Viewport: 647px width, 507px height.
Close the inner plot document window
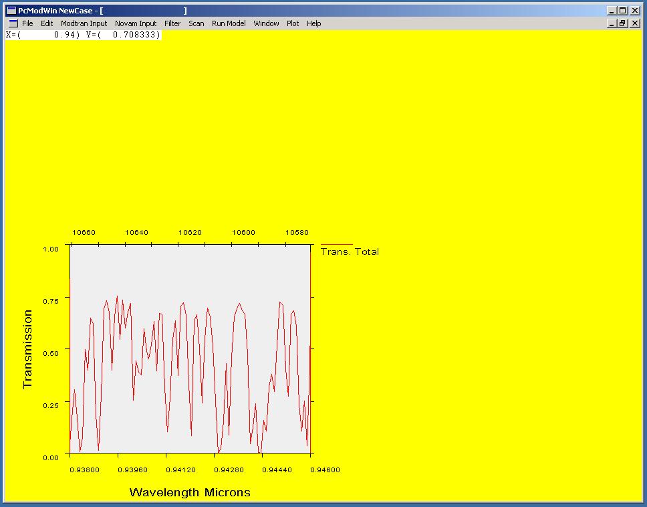(x=635, y=23)
